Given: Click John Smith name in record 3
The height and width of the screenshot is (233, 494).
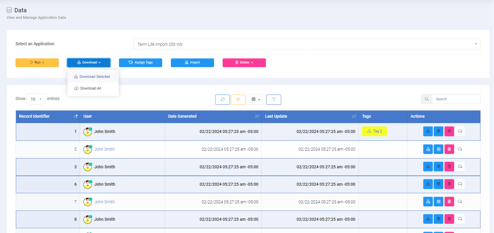Looking at the screenshot, I should click(105, 167).
